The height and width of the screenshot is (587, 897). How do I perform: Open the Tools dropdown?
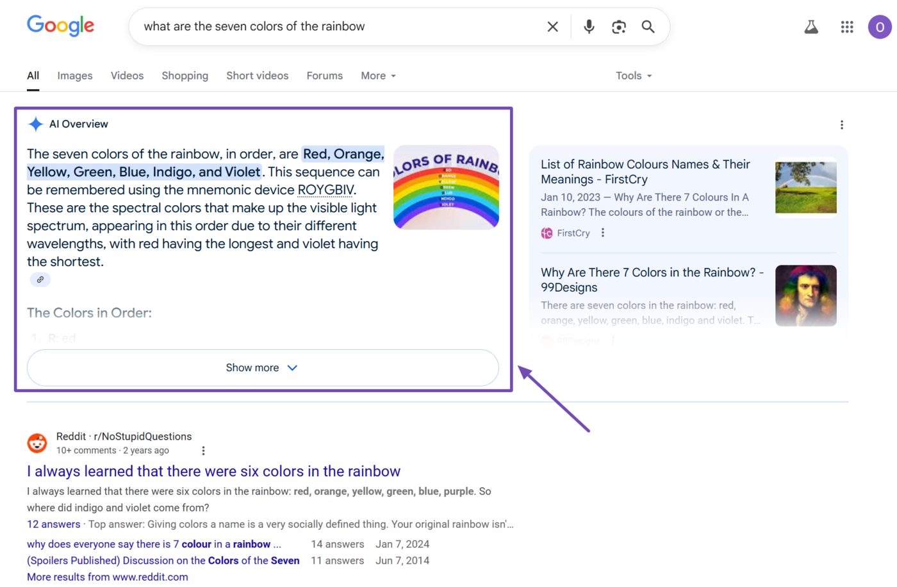(634, 76)
